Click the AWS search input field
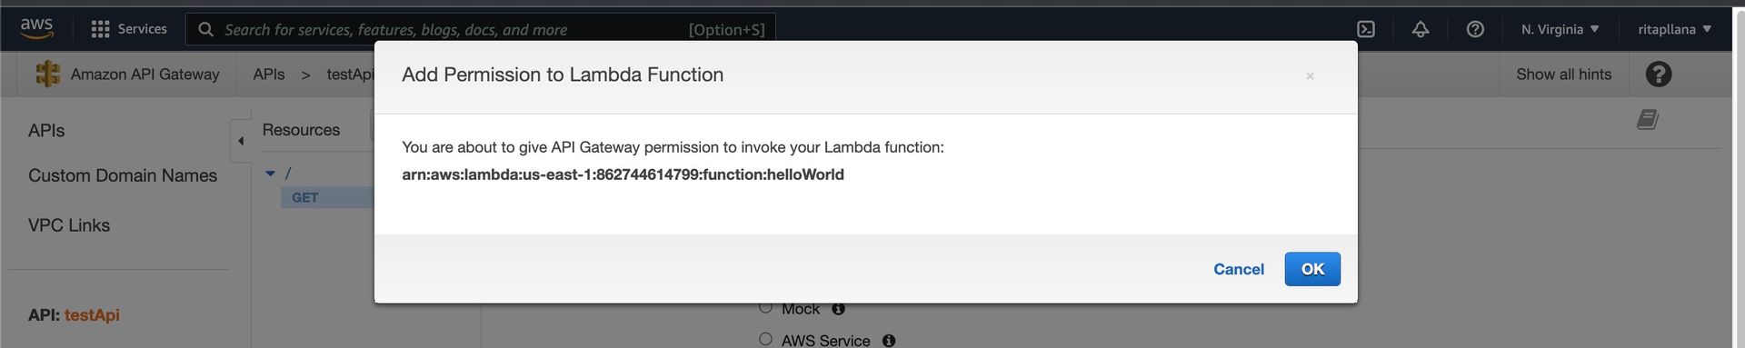The image size is (1745, 348). coord(481,29)
